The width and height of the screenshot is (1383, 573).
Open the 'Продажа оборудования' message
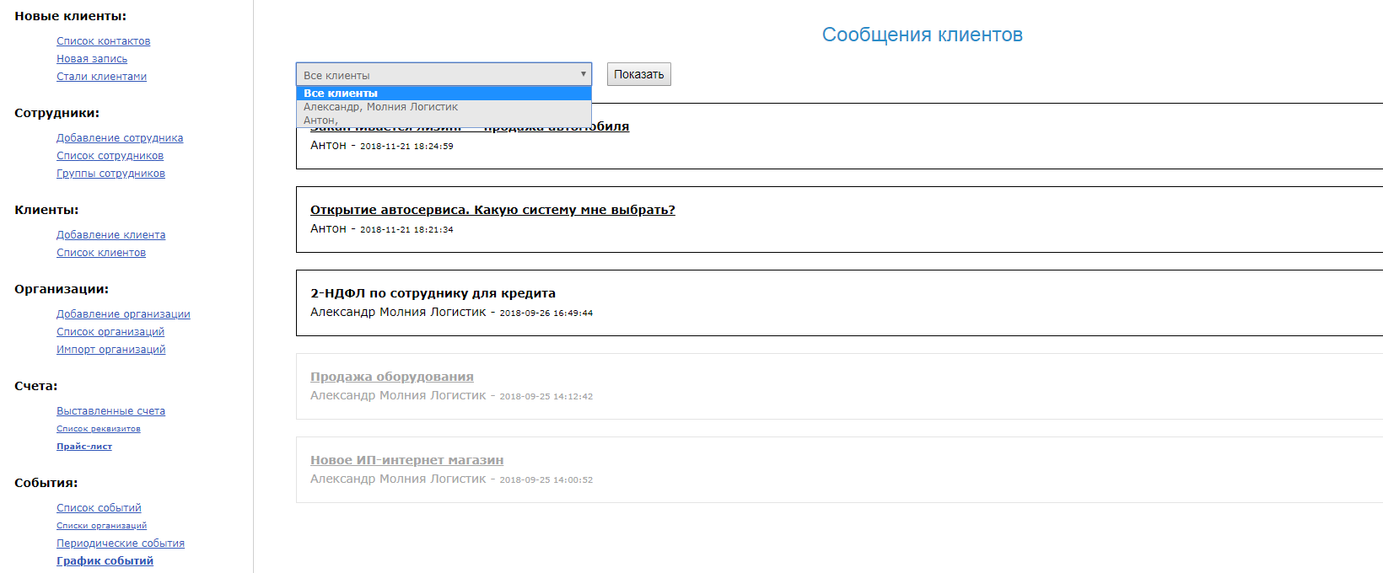[391, 377]
